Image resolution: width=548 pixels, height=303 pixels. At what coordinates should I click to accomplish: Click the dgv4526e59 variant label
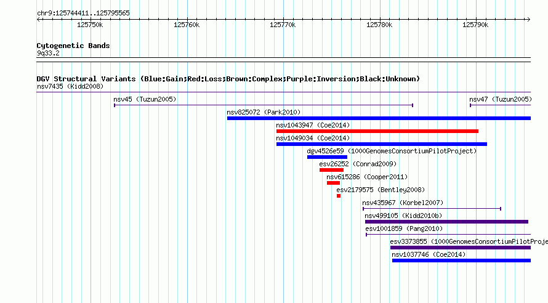tap(392, 151)
